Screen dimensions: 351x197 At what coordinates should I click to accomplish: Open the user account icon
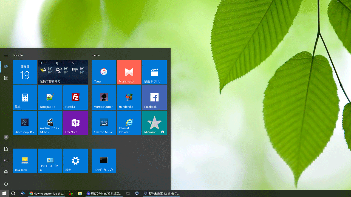pos(6,137)
